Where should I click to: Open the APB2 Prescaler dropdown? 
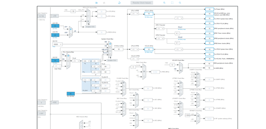click(x=160, y=38)
